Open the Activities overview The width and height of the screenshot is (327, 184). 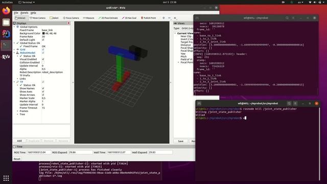[x=7, y=2]
